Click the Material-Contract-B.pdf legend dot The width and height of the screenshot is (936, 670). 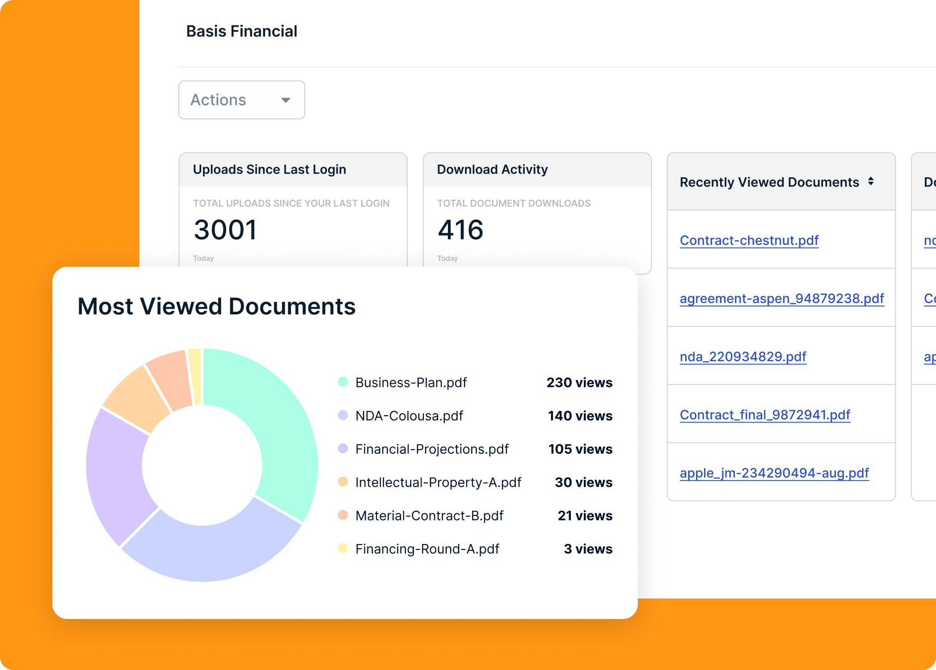[343, 515]
